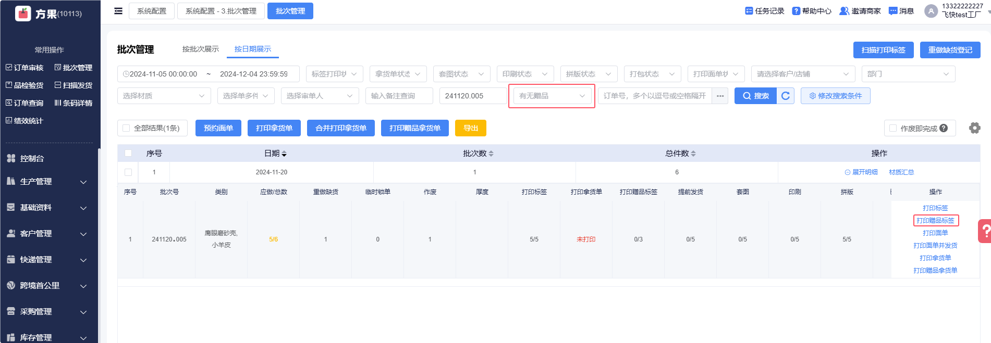
Task: Click the help question mark beside 作废即完成
Action: coord(944,128)
